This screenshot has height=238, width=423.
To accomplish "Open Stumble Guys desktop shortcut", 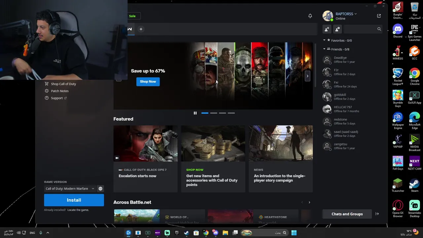I will click(398, 99).
